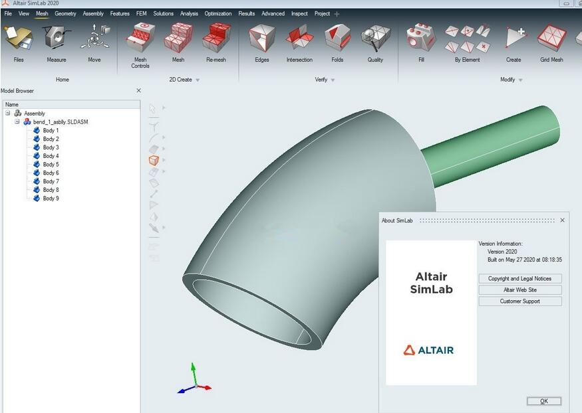Collapse the Assembly tree node
The image size is (582, 413).
7,113
